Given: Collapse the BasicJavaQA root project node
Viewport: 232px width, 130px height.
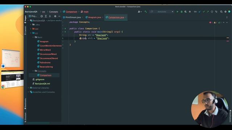Looking at the screenshot, I should click(x=28, y=21).
